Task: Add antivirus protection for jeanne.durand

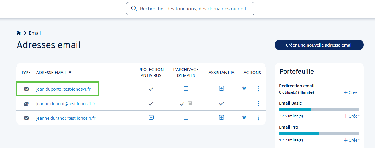Action: point(151,118)
